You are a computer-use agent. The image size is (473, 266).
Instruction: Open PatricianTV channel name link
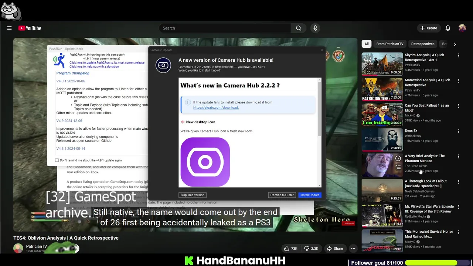pos(37,246)
